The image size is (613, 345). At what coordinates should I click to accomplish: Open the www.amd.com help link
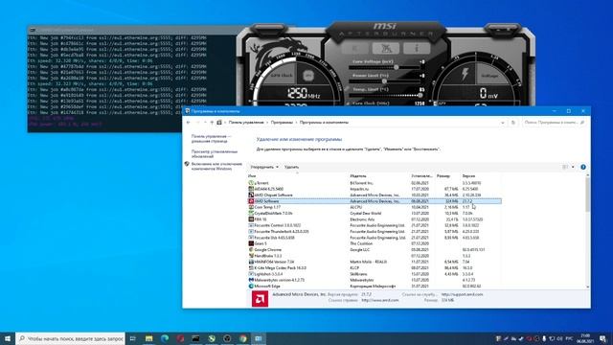[x=380, y=300]
